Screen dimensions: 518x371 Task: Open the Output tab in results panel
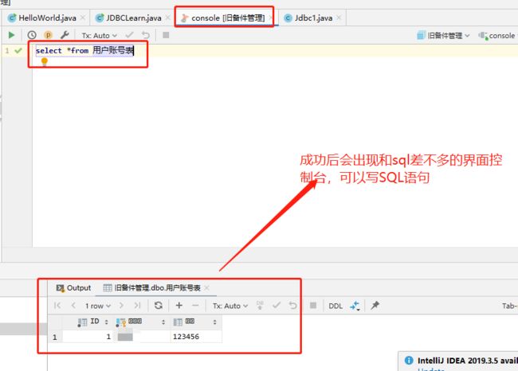pyautogui.click(x=73, y=288)
